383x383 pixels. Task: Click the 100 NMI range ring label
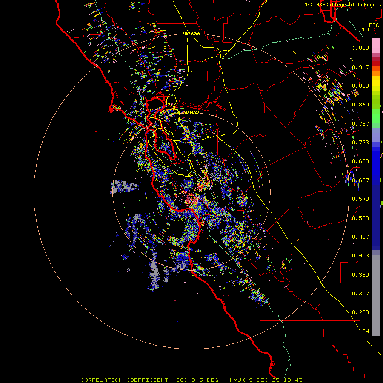191,34
